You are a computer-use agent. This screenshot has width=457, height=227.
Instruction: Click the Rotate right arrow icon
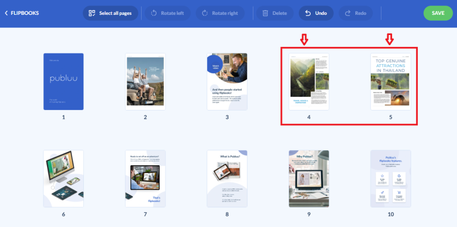(205, 13)
